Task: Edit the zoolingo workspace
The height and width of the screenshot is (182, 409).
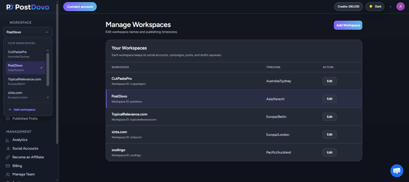Action: coord(329,153)
